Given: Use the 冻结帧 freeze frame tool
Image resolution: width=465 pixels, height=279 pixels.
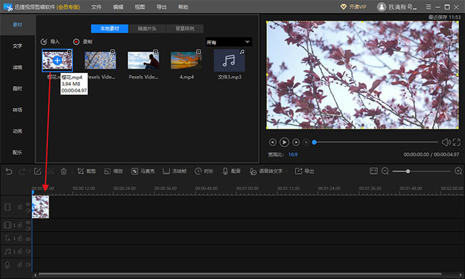Looking at the screenshot, I should pos(175,172).
